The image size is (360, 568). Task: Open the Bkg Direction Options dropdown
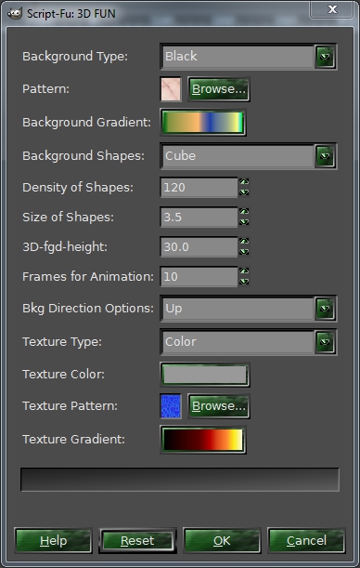point(249,309)
